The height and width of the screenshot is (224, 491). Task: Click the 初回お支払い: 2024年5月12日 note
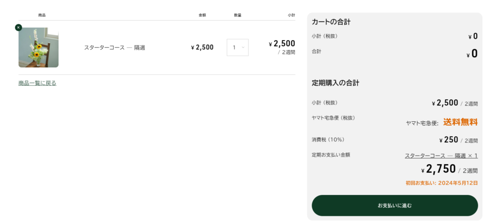point(442,183)
